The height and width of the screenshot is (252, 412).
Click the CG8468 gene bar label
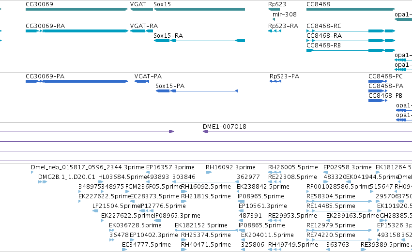click(318, 4)
